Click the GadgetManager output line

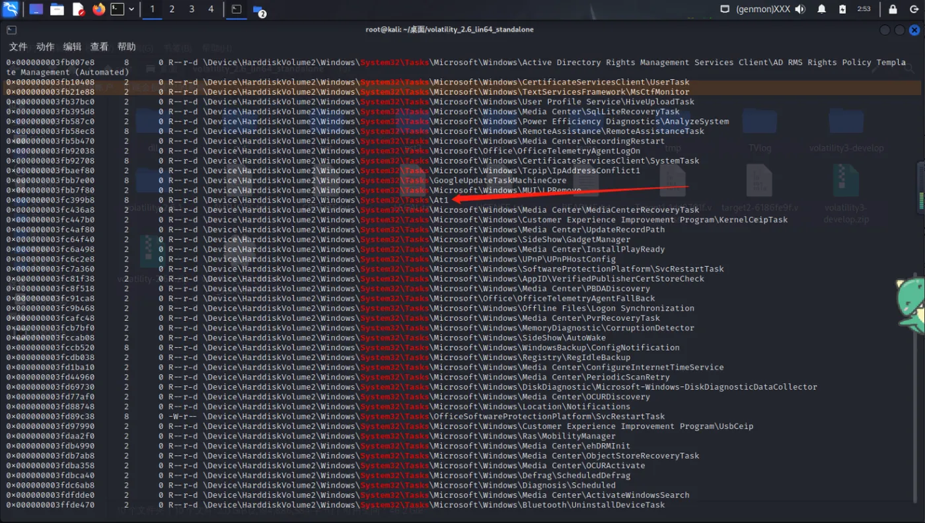click(318, 239)
